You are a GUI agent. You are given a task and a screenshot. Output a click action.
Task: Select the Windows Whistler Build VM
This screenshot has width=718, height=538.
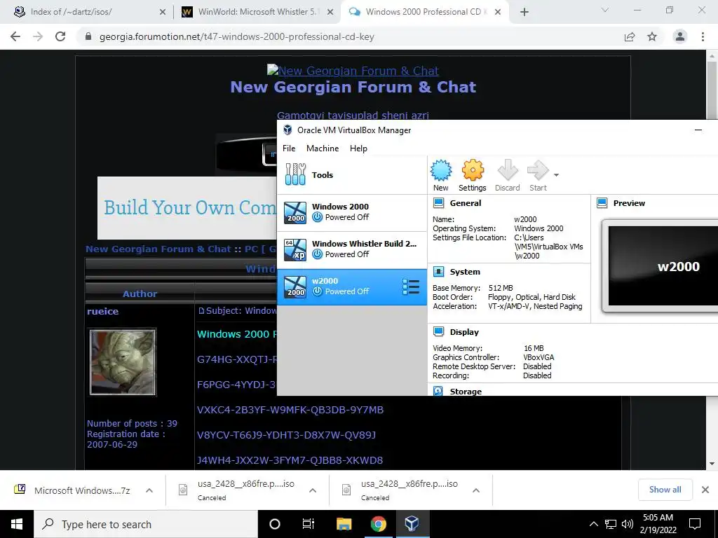tap(352, 250)
